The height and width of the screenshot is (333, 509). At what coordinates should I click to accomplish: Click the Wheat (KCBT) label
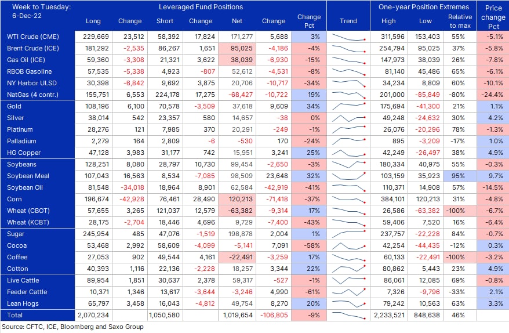click(x=28, y=223)
